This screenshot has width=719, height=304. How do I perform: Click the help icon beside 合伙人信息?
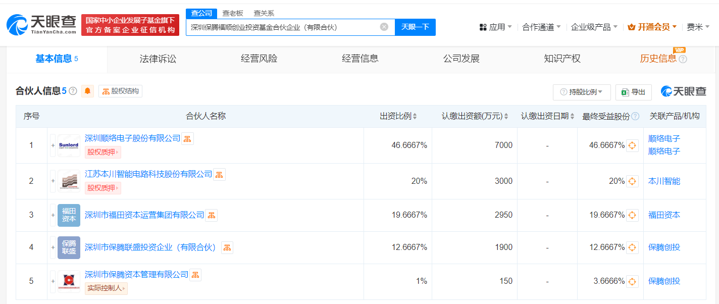(73, 91)
